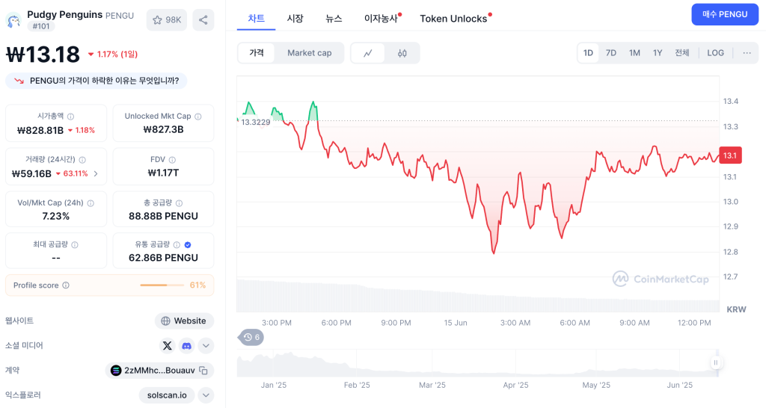Click the 매수 PENGU buy button

coord(725,15)
